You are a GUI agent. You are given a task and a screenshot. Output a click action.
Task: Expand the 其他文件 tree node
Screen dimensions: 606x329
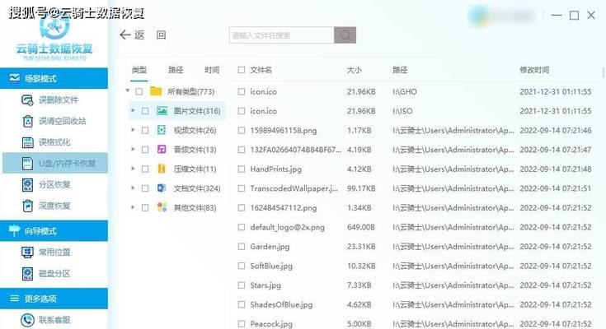133,206
